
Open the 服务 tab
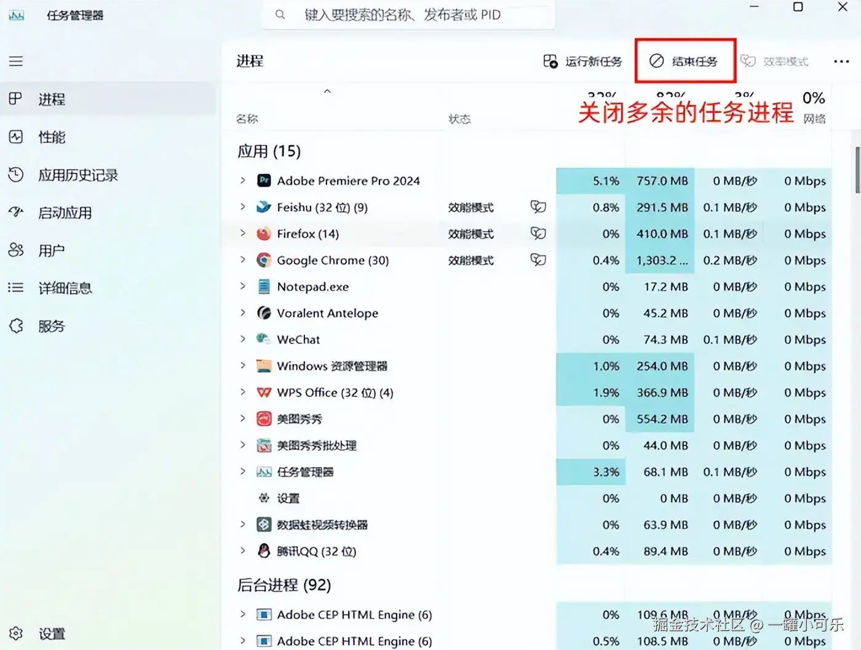108,326
